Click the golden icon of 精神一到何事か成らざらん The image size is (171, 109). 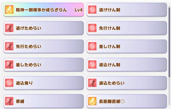point(9,10)
